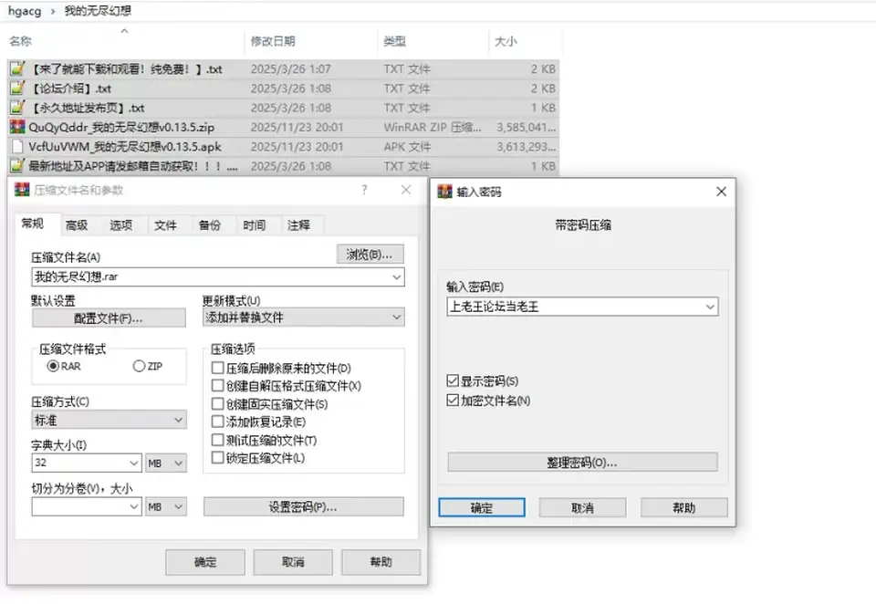Image resolution: width=876 pixels, height=604 pixels.
Task: Click the question mark help icon in archive dialog
Action: 364,190
